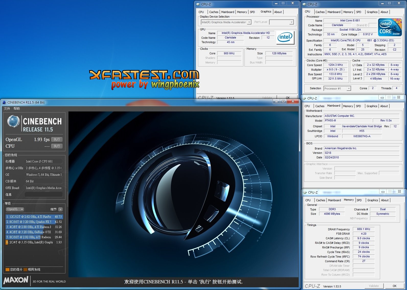
Task: Click the 信息 input field in CINEBENCH
Action: pos(44,195)
